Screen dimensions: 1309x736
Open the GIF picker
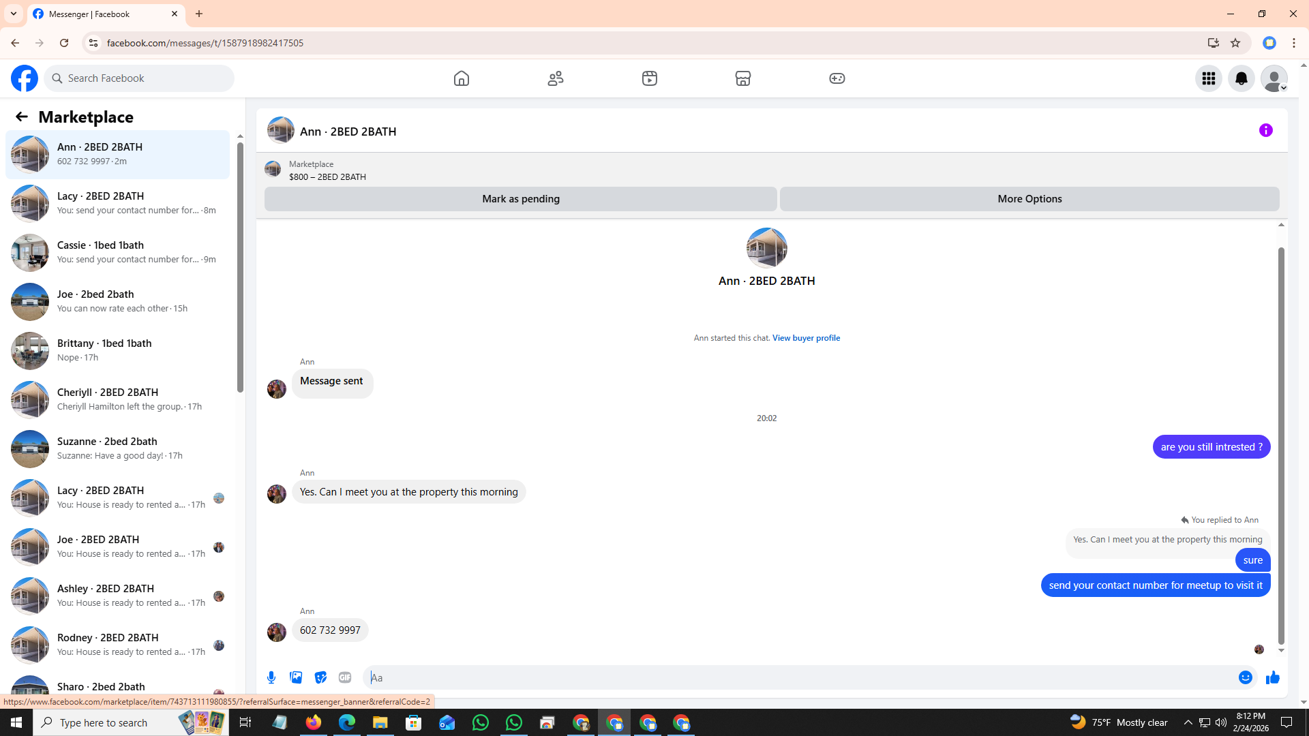point(345,677)
